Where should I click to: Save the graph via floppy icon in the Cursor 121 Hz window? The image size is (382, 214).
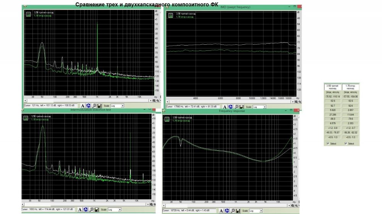99,106
